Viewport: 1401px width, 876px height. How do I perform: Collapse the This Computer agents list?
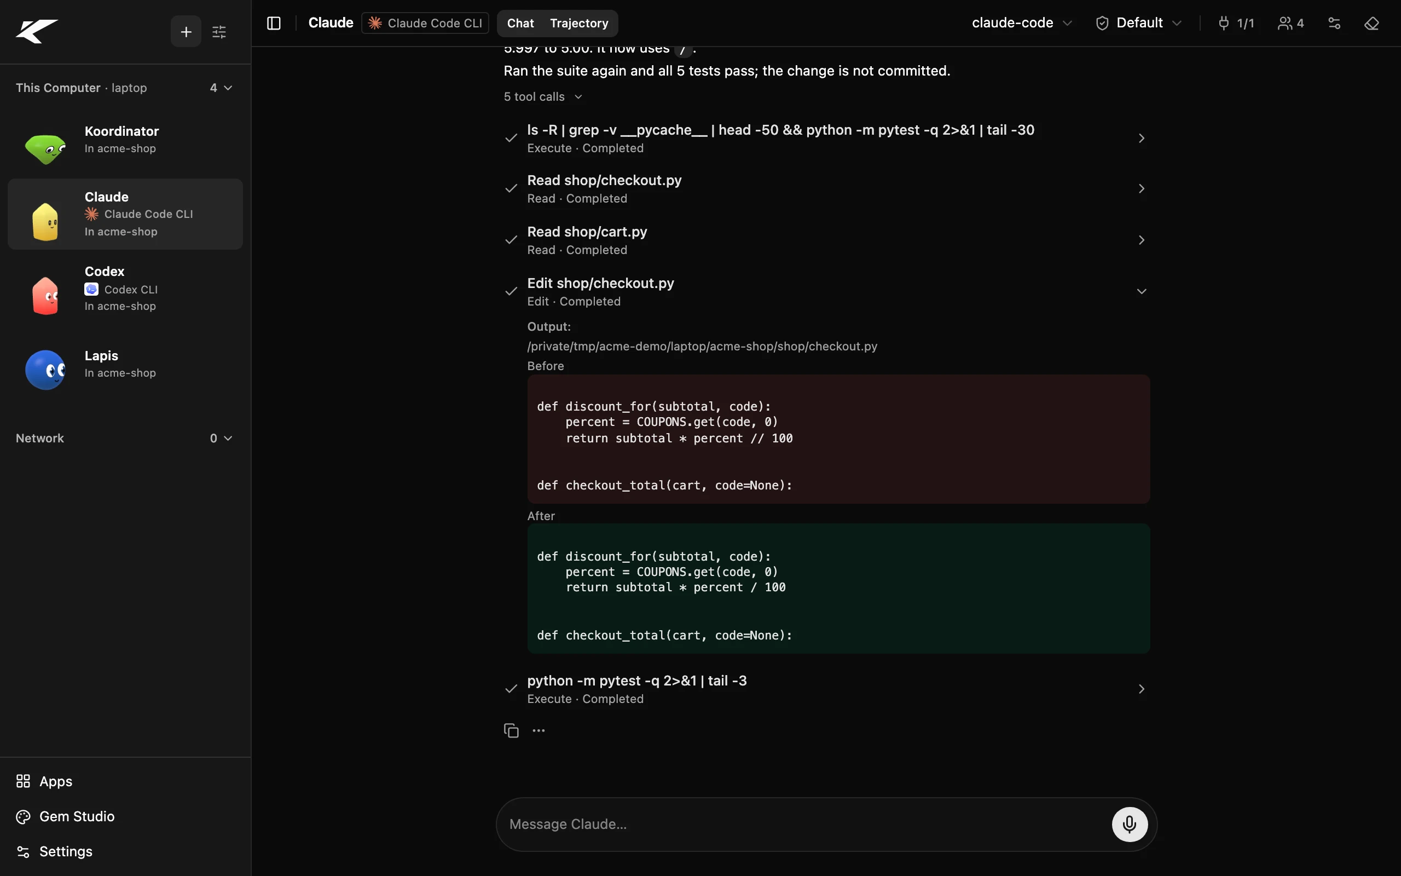pyautogui.click(x=221, y=88)
